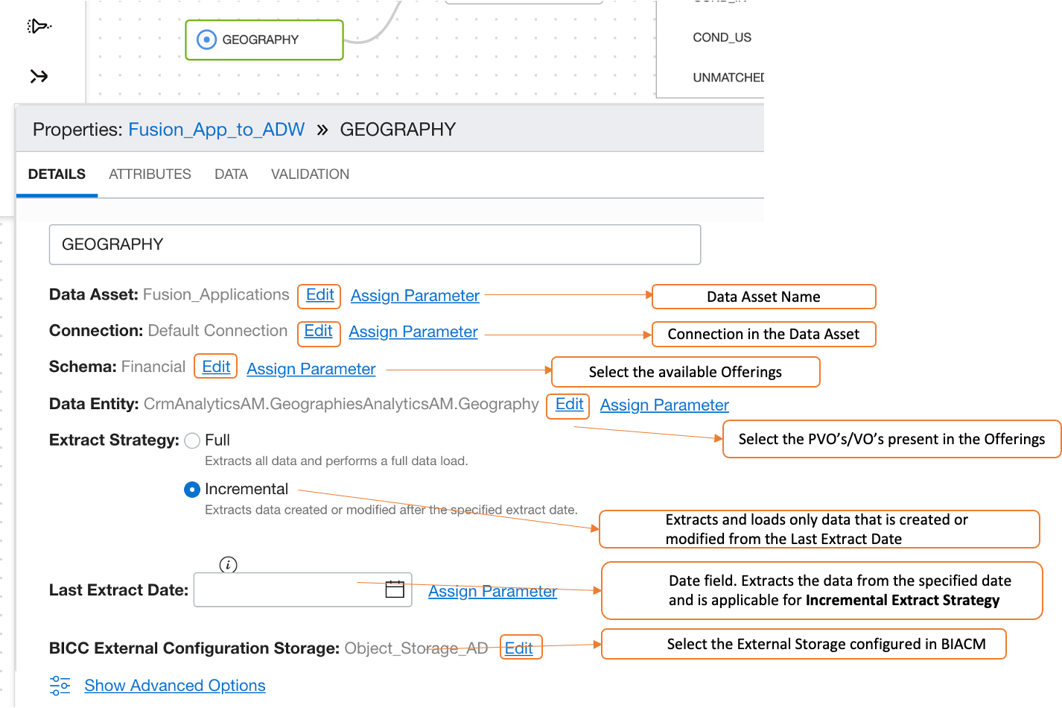Edit BICC External Configuration Storage

tap(519, 648)
